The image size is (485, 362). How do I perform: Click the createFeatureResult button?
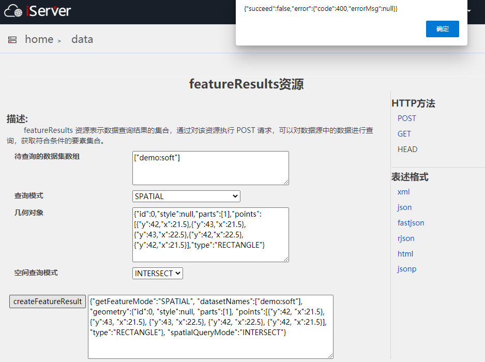point(48,301)
